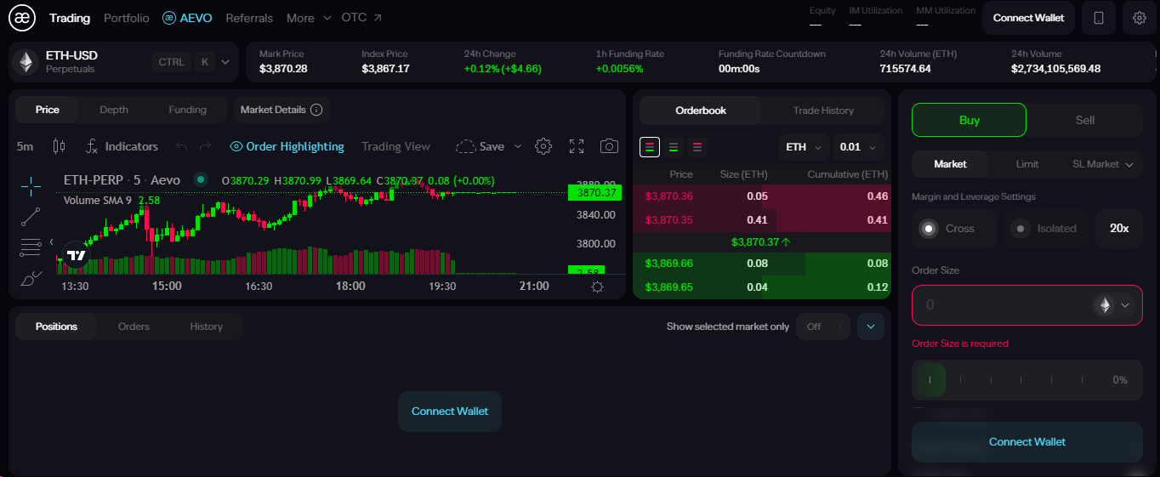The height and width of the screenshot is (477, 1160).
Task: Open candlestick chart type selector
Action: pyautogui.click(x=59, y=146)
